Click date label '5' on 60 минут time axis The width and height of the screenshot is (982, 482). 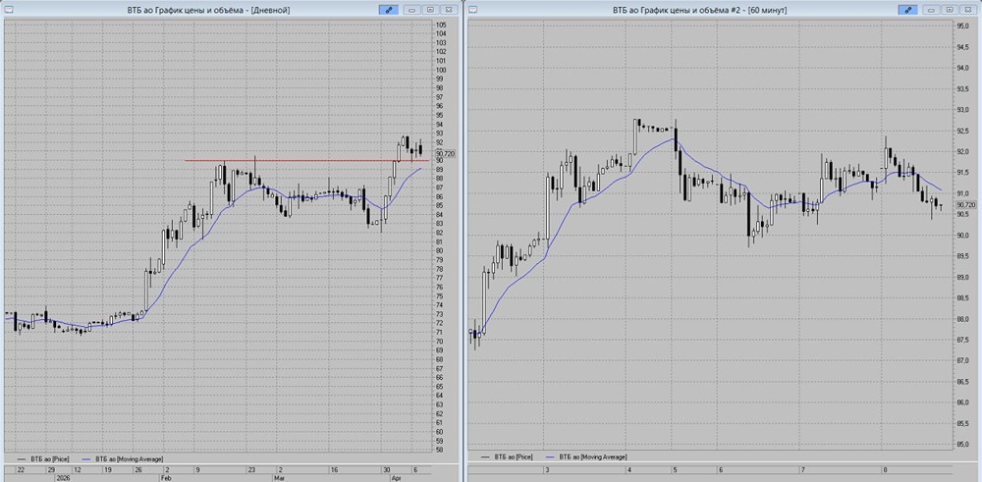(676, 469)
